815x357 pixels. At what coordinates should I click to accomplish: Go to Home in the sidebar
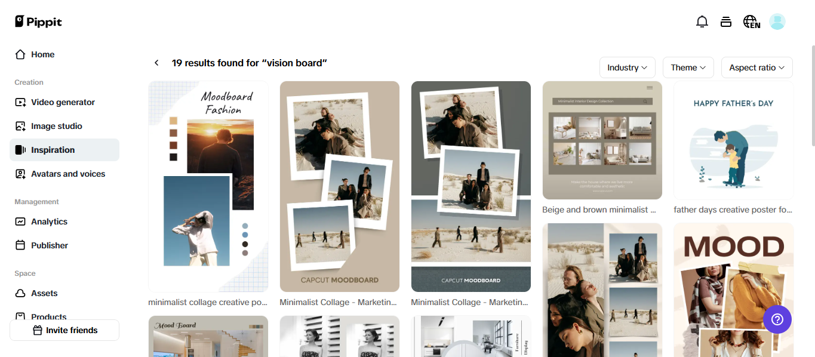tap(64, 54)
